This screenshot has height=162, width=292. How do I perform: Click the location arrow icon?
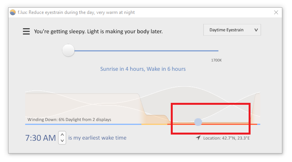tap(198, 138)
